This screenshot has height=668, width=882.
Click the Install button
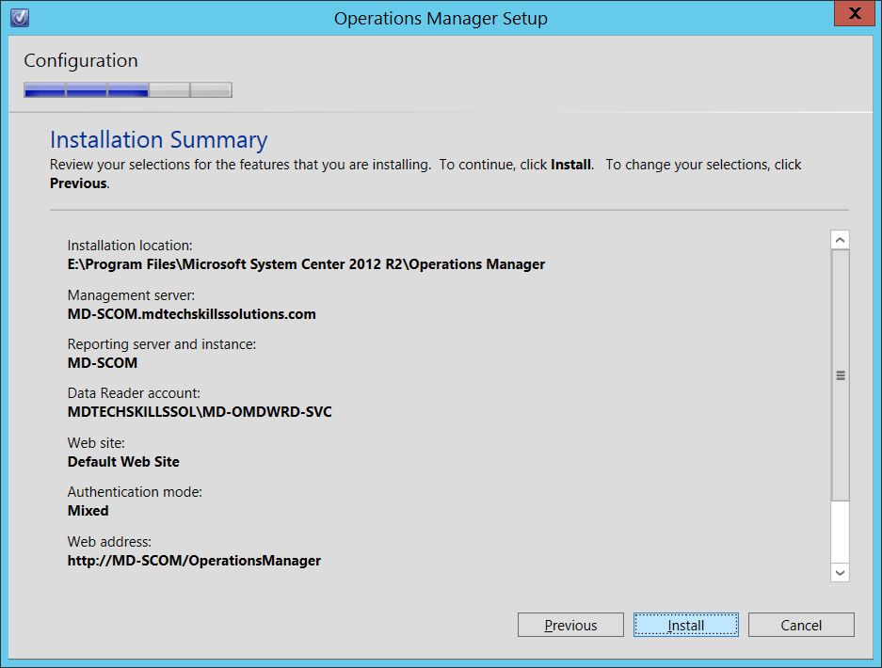[685, 624]
